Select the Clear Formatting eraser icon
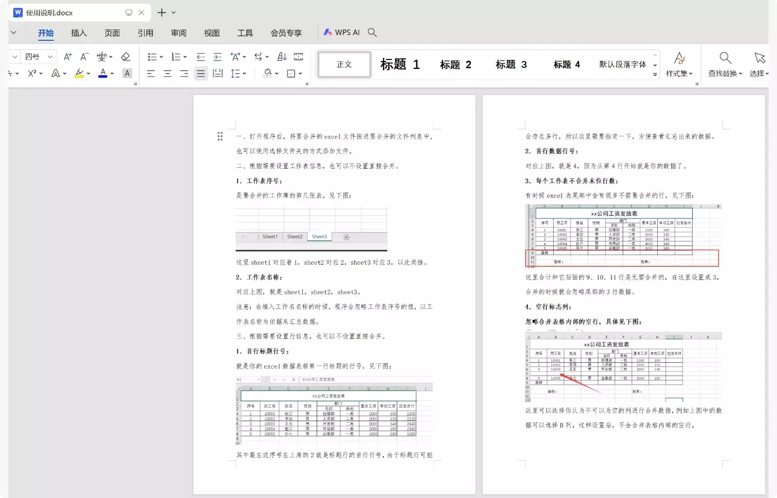 click(126, 57)
